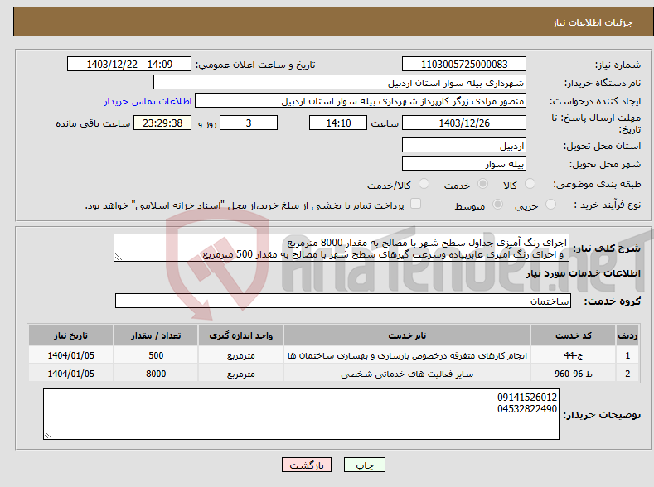The image size is (654, 487).
Task: Click the request creator name field
Action: (x=361, y=101)
